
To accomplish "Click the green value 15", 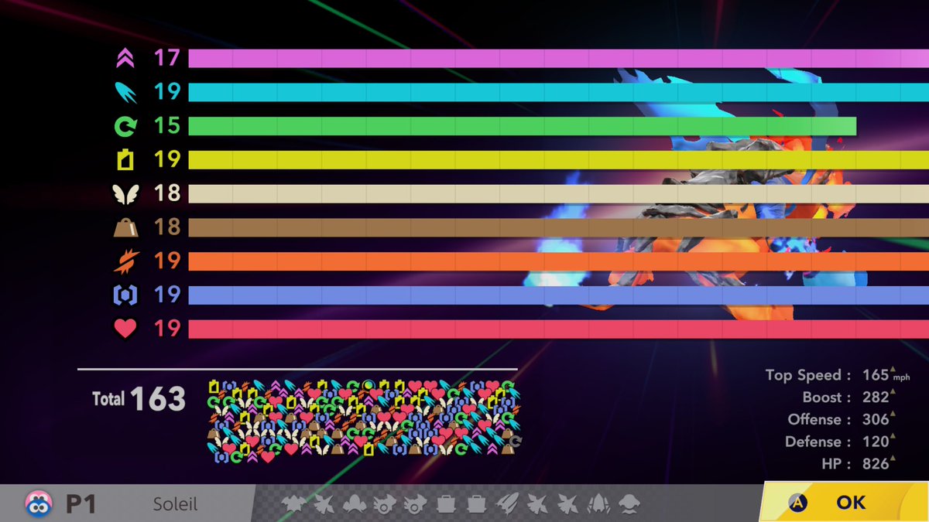I will click(166, 125).
